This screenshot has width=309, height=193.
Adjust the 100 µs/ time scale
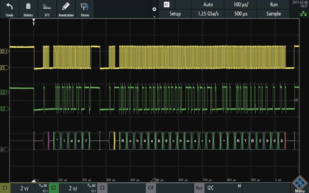point(240,5)
